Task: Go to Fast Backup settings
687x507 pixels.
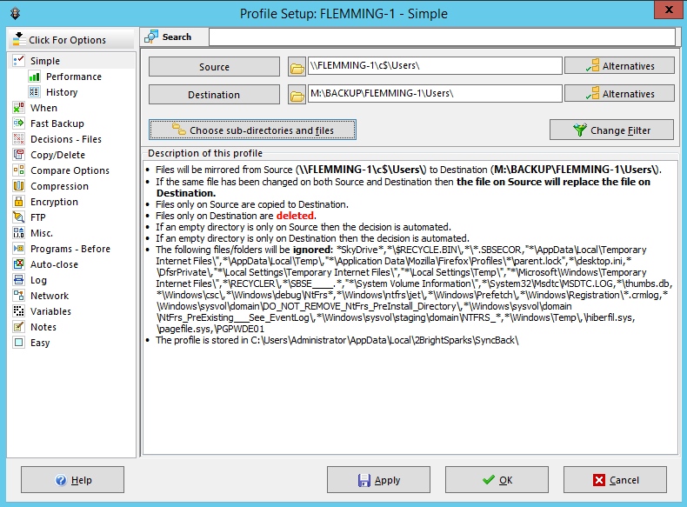Action: click(x=57, y=123)
